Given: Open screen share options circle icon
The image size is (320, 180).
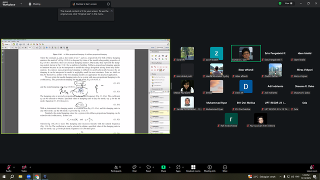Looking at the screenshot, I should tap(108, 4).
